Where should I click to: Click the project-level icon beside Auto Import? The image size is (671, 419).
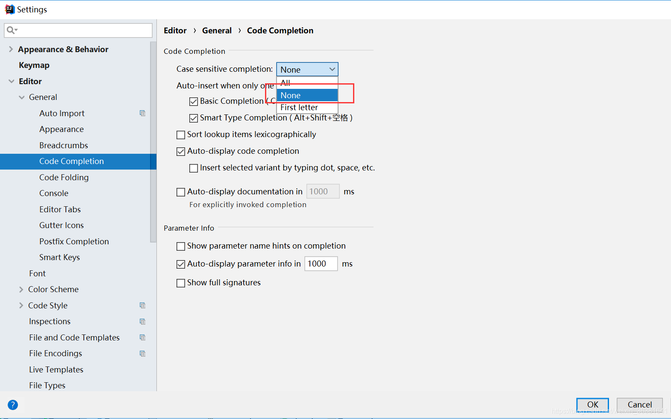142,113
